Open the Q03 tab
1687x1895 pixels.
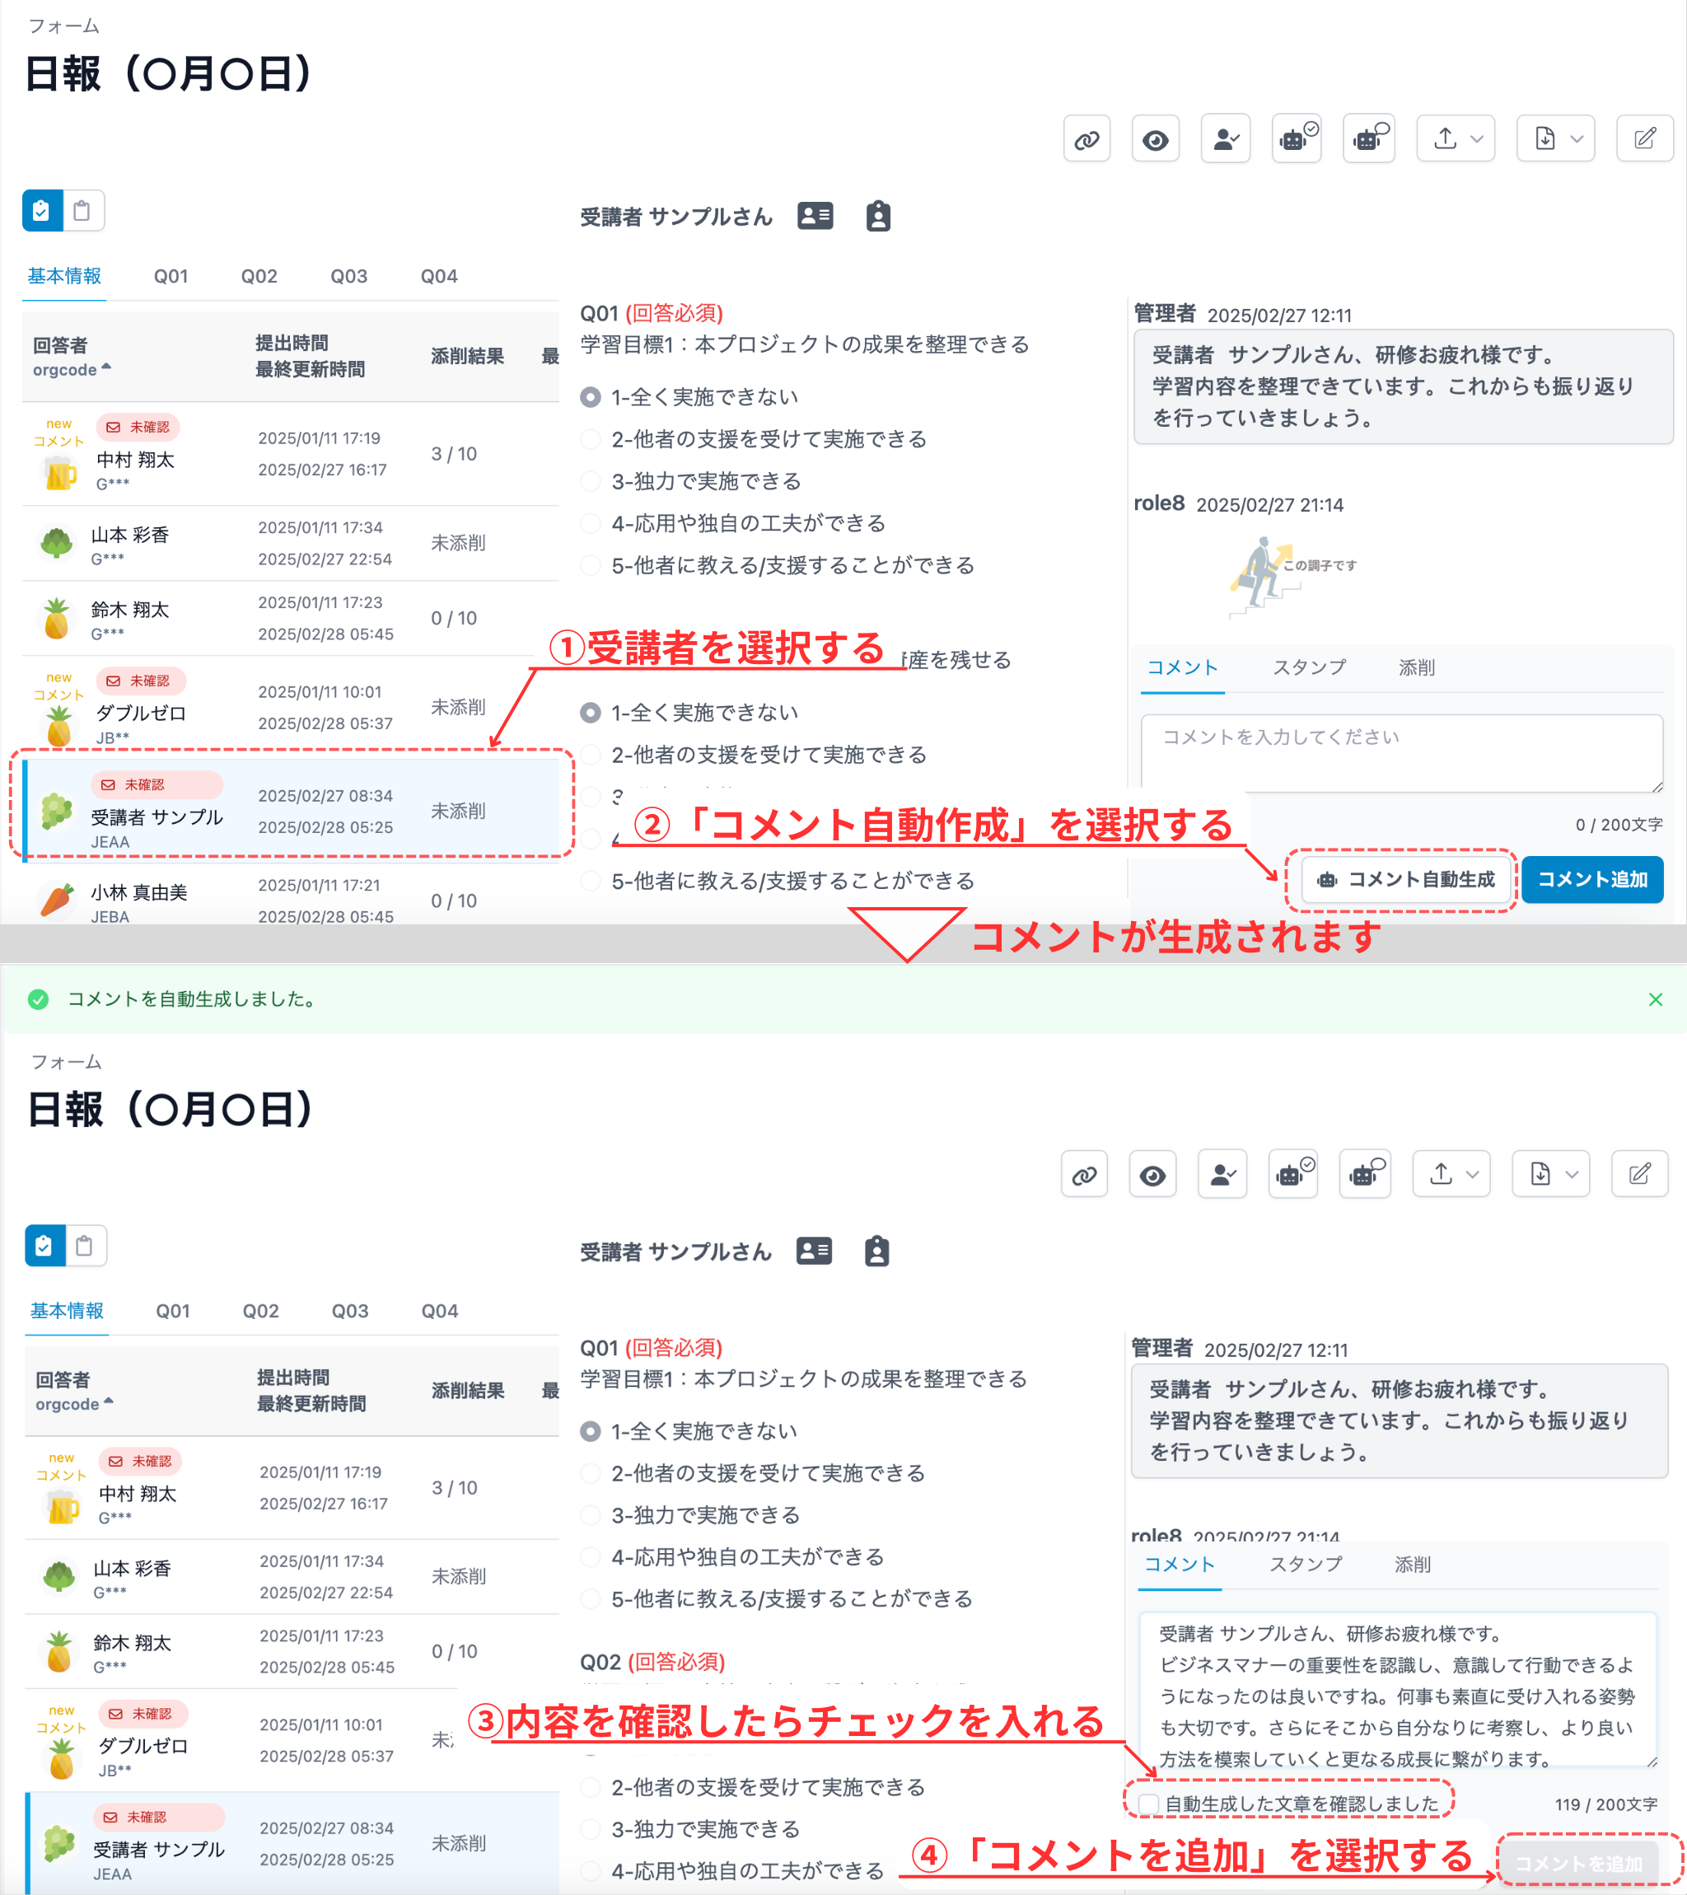348,275
